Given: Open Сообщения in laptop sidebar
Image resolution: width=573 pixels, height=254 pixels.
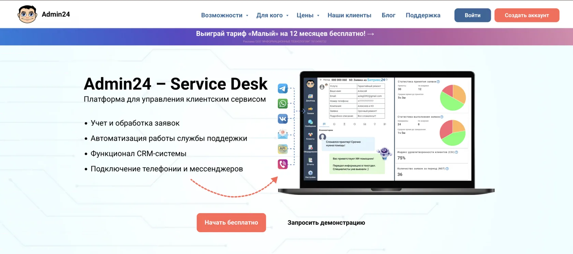Looking at the screenshot, I should (310, 123).
